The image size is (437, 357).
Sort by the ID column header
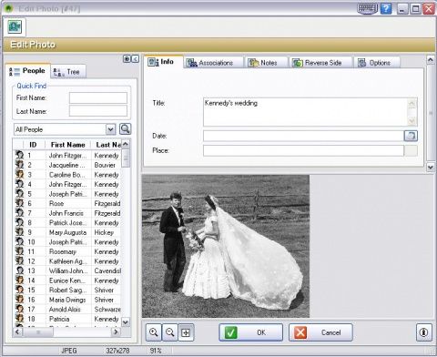pos(34,145)
